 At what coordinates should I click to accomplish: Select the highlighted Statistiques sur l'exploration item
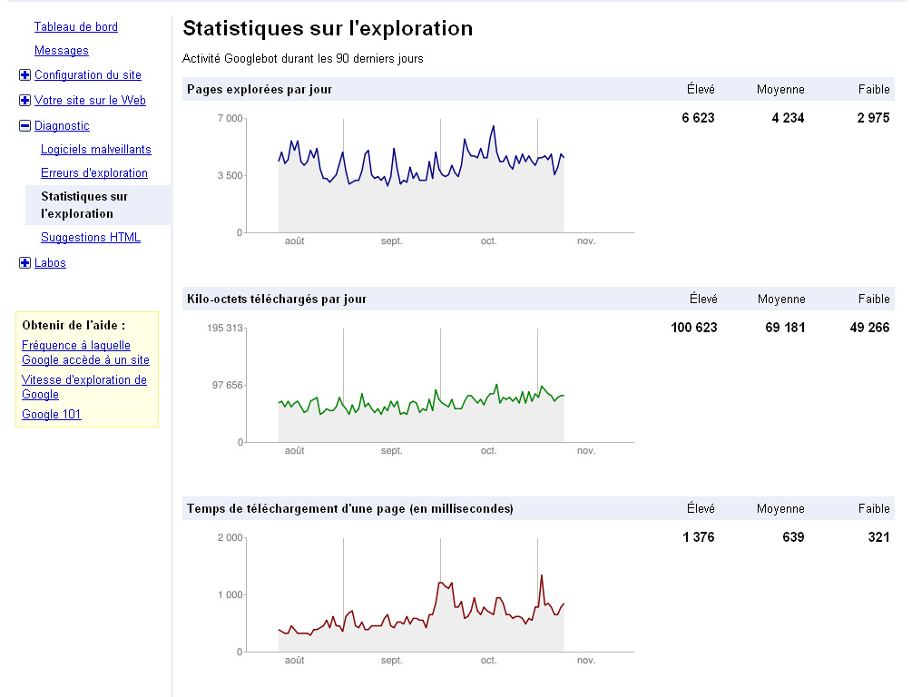coord(84,205)
